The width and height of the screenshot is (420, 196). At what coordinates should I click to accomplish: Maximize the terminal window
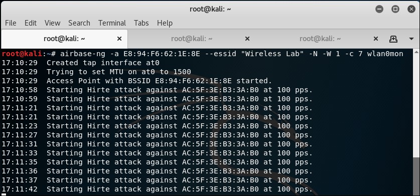click(x=395, y=9)
